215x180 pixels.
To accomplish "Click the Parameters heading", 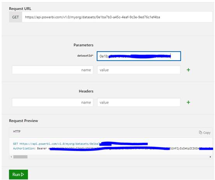I will point(83,45).
